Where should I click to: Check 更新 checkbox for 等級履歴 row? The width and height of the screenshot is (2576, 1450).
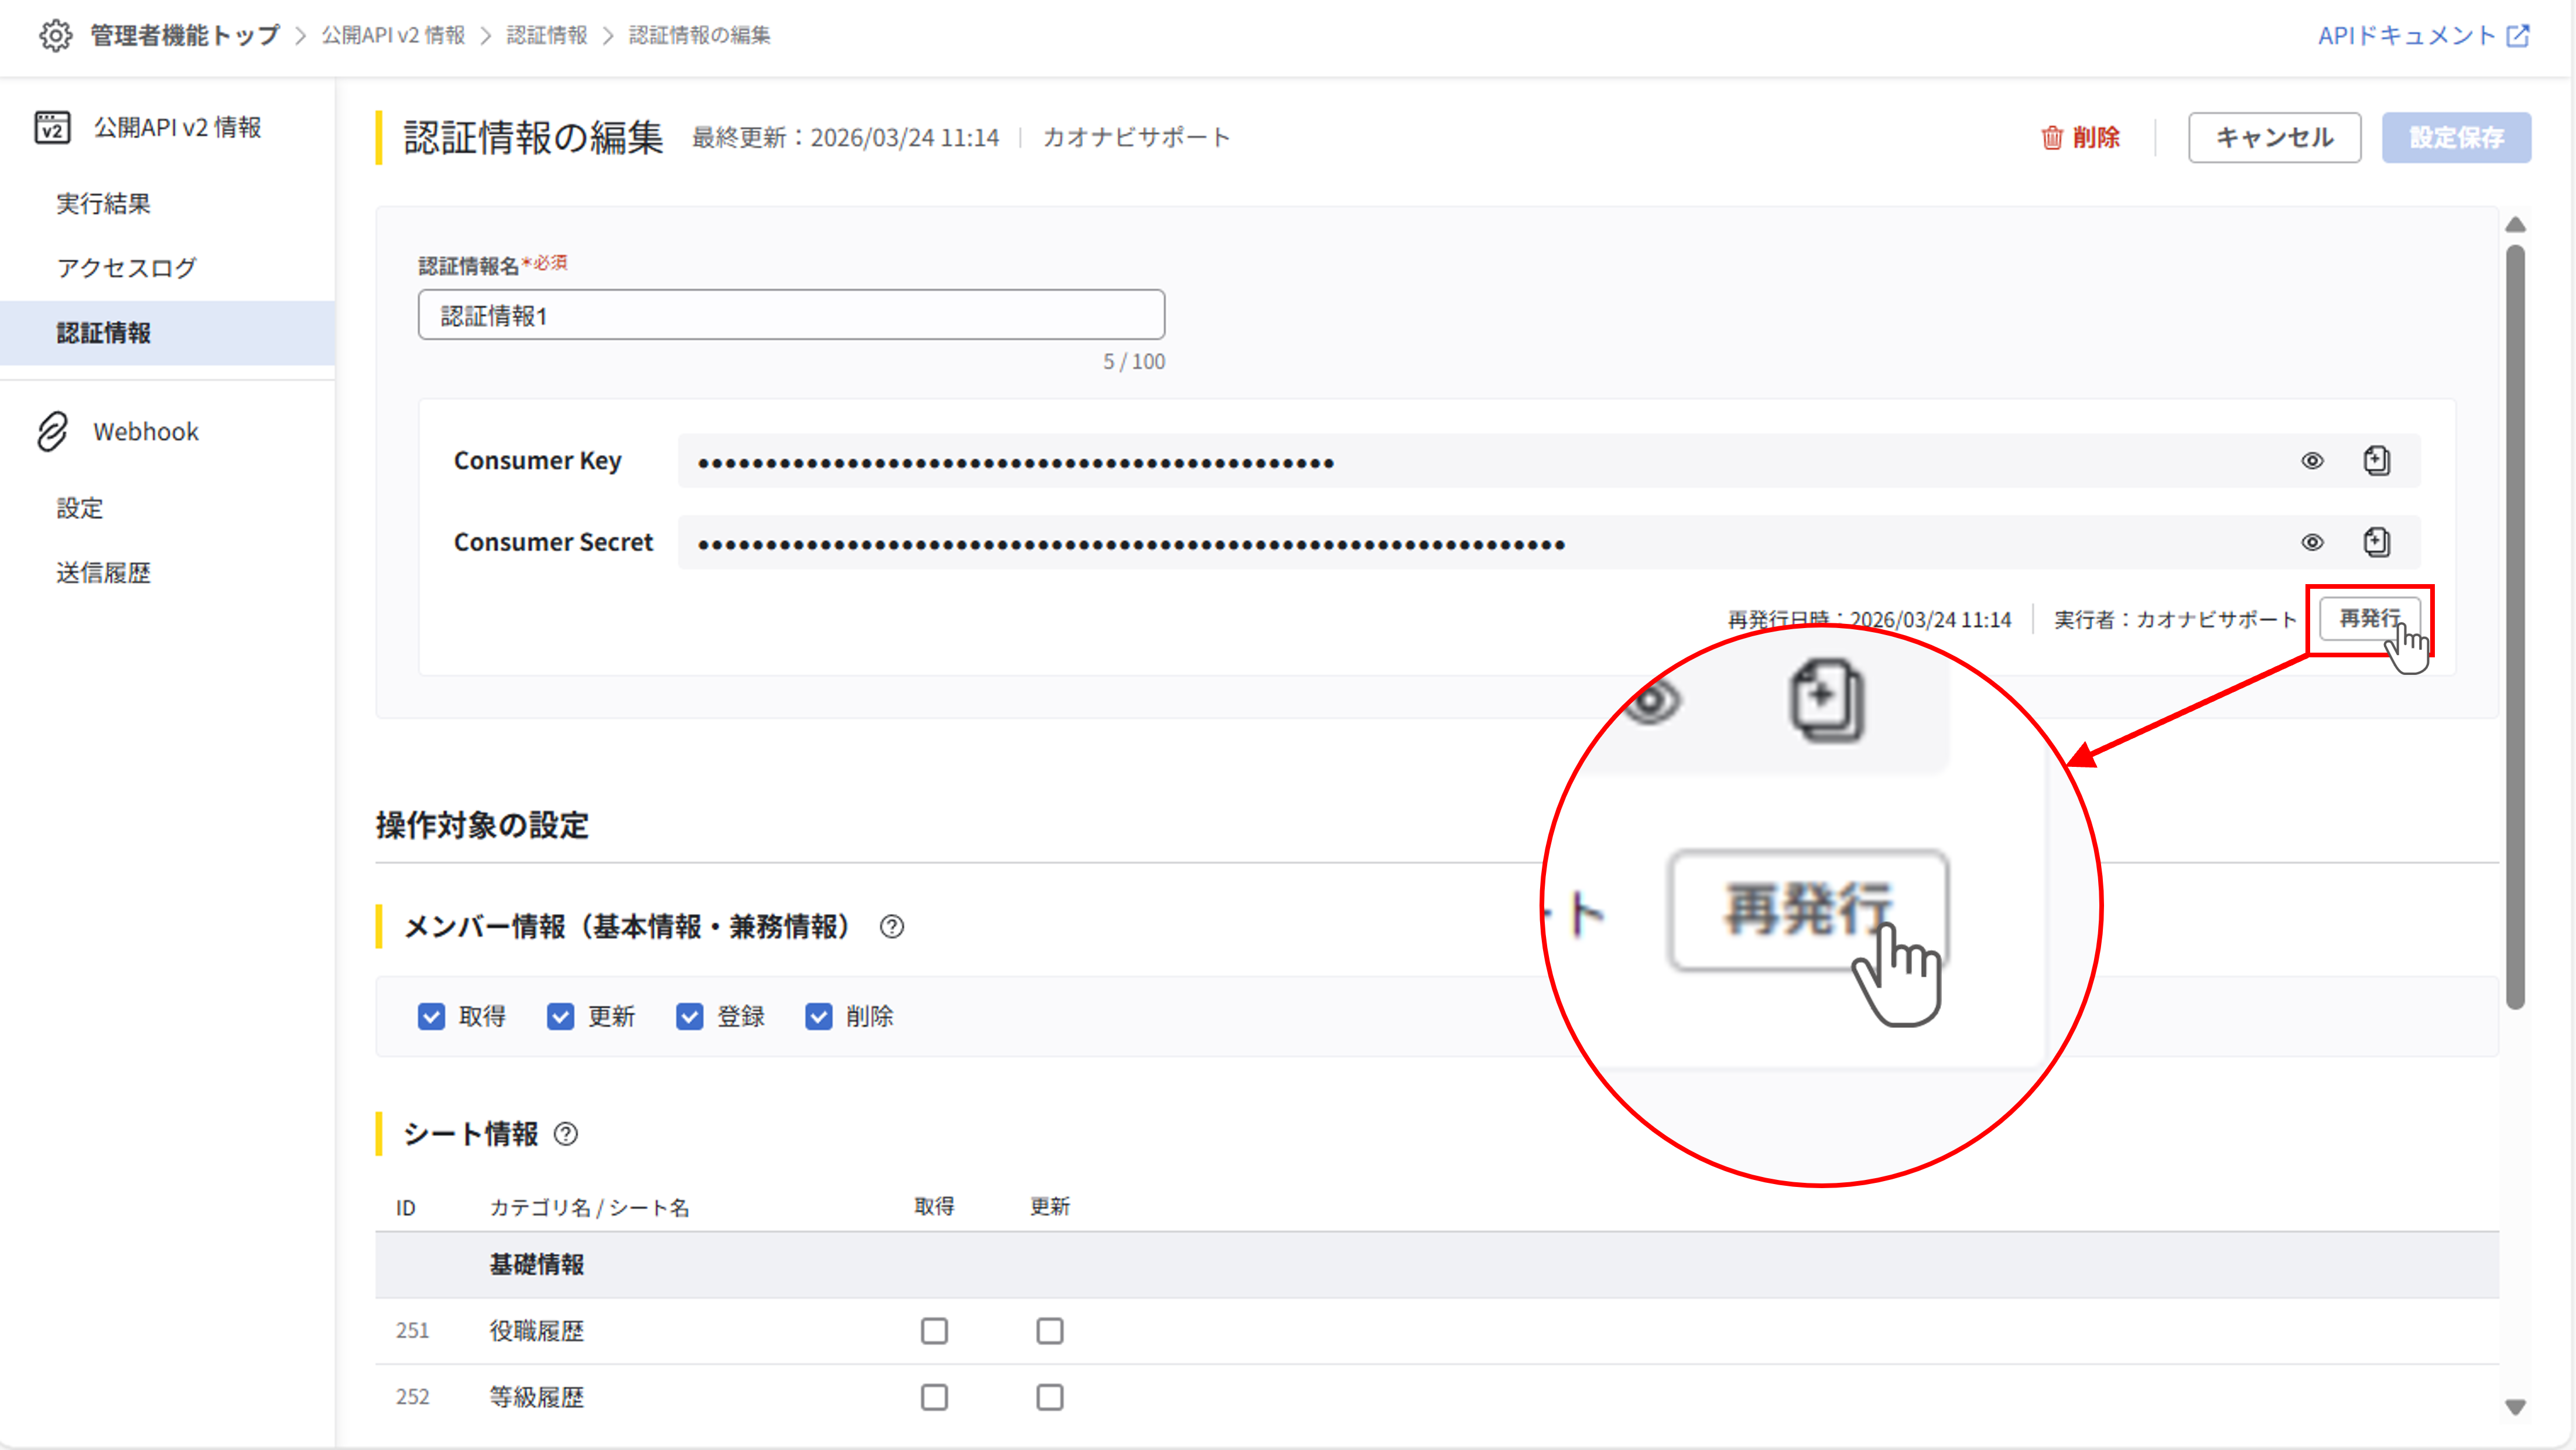1049,1397
